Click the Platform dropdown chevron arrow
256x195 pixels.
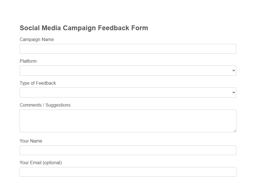233,70
